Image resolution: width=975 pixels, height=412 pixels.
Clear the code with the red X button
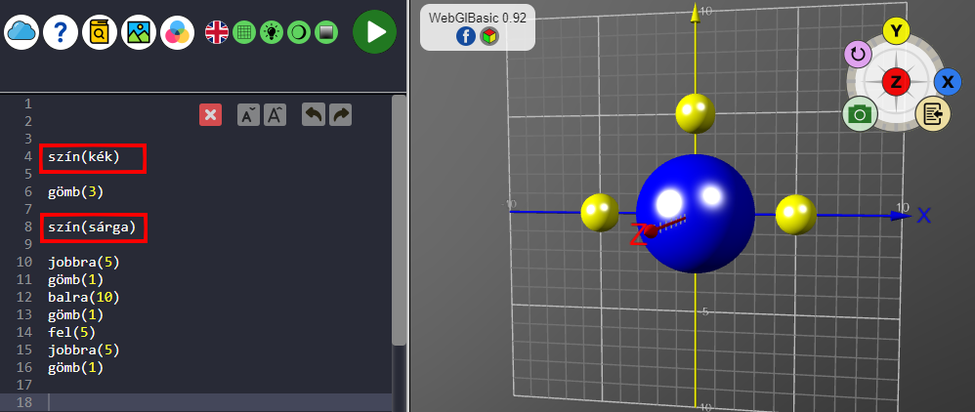210,115
